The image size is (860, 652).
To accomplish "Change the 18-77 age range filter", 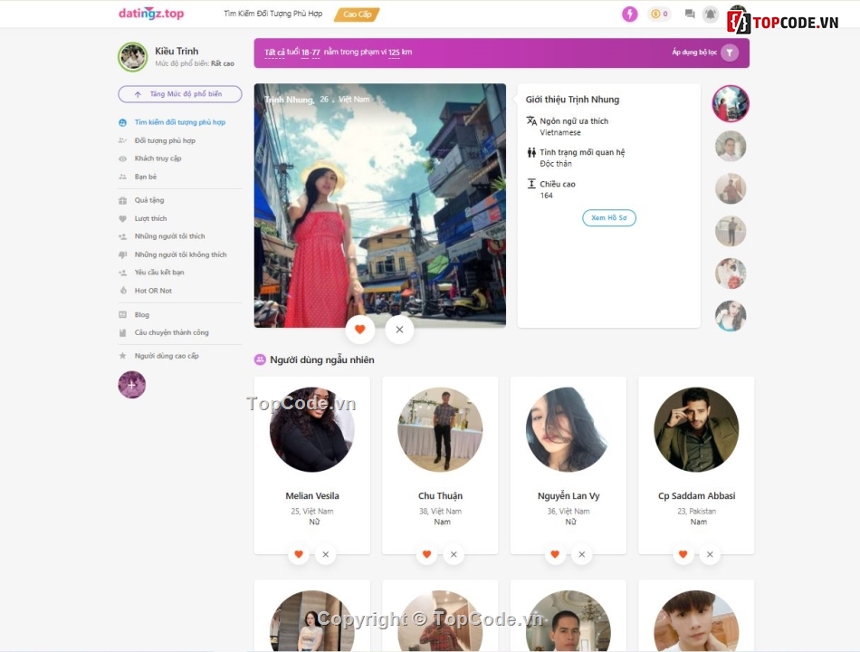I will 311,53.
